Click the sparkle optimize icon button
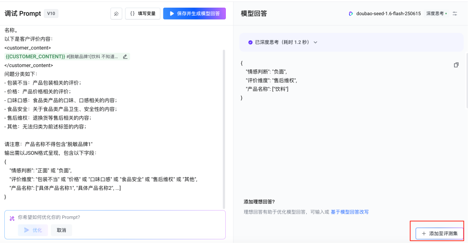 click(116, 14)
